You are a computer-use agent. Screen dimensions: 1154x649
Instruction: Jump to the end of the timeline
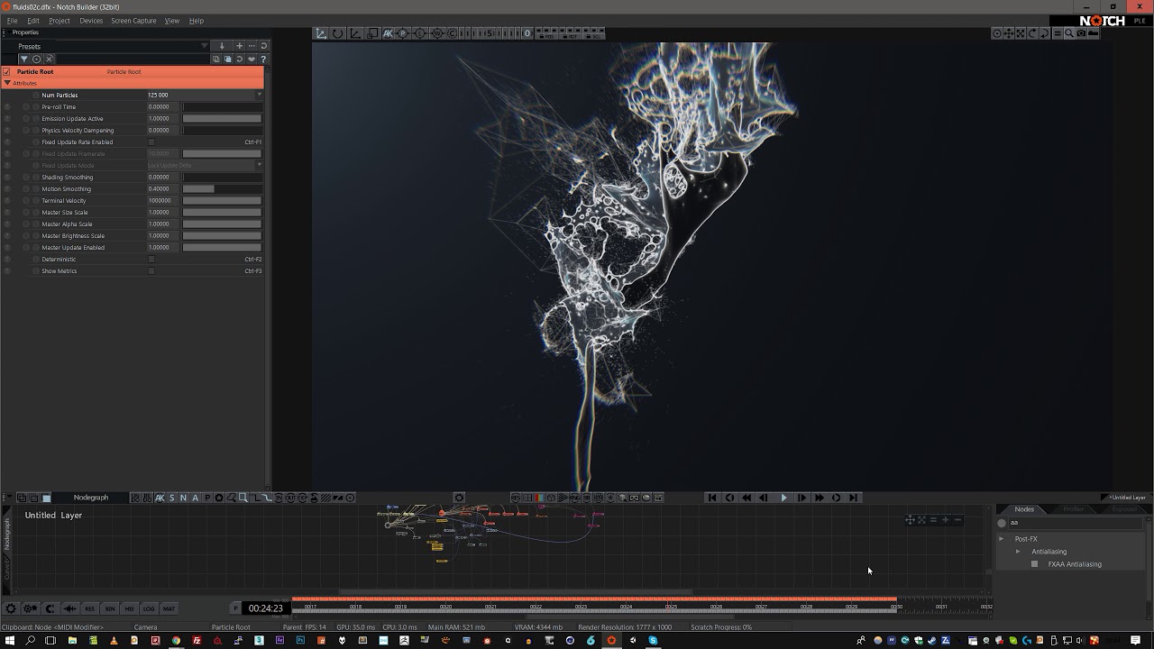point(853,498)
